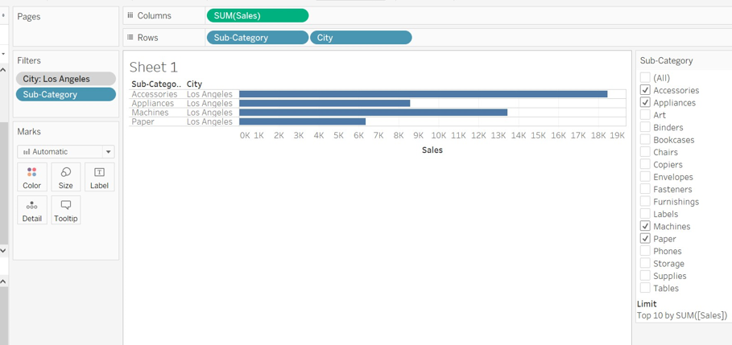Image resolution: width=732 pixels, height=345 pixels.
Task: Open the Tooltip marks card
Action: [65, 210]
